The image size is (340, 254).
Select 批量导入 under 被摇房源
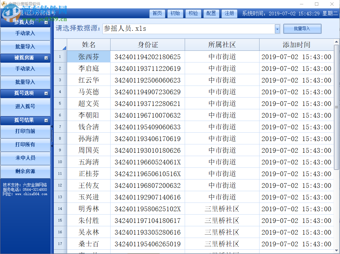25,82
